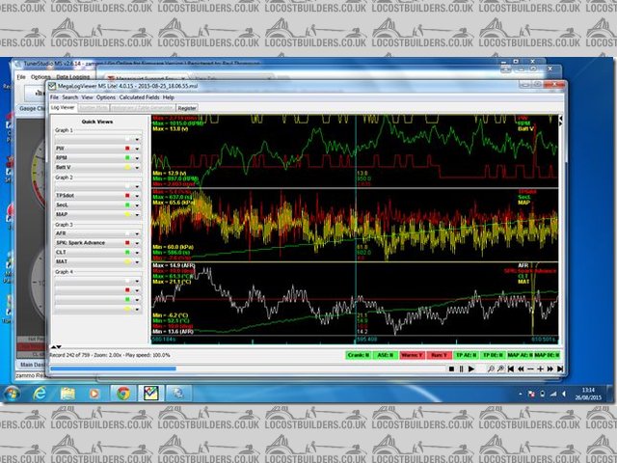The image size is (617, 463).
Task: Expand the RPM field dropdown
Action: pos(138,157)
